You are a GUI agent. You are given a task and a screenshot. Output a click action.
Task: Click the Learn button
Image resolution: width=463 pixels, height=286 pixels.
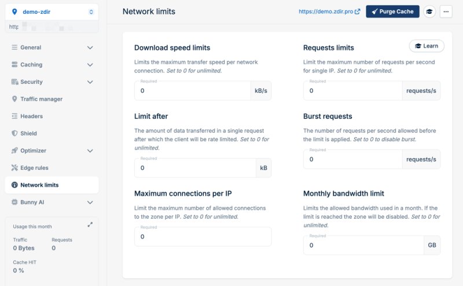[427, 46]
